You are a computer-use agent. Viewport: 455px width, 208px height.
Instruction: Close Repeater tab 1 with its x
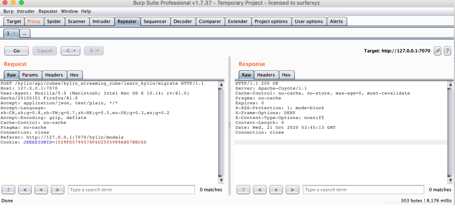click(14, 33)
